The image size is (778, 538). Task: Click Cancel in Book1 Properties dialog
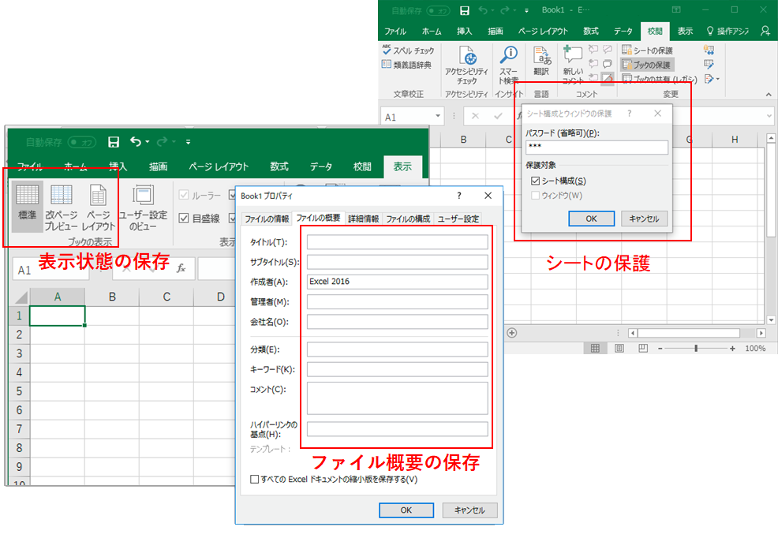pos(469,510)
